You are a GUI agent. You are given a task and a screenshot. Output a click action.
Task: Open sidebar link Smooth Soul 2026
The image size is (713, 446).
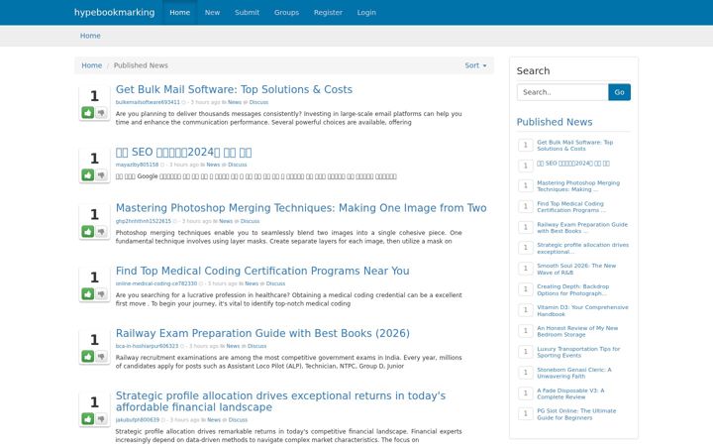pyautogui.click(x=576, y=269)
